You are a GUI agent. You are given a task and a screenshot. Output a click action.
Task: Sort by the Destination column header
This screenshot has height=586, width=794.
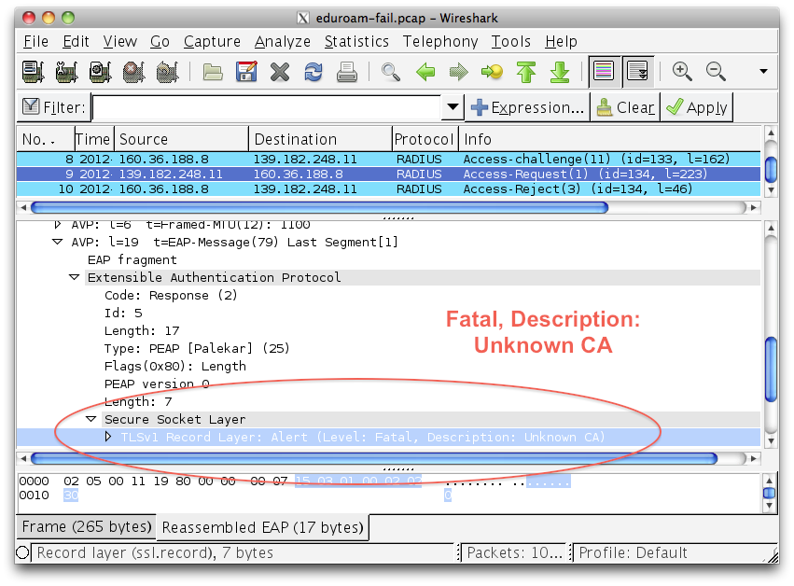[x=321, y=139]
